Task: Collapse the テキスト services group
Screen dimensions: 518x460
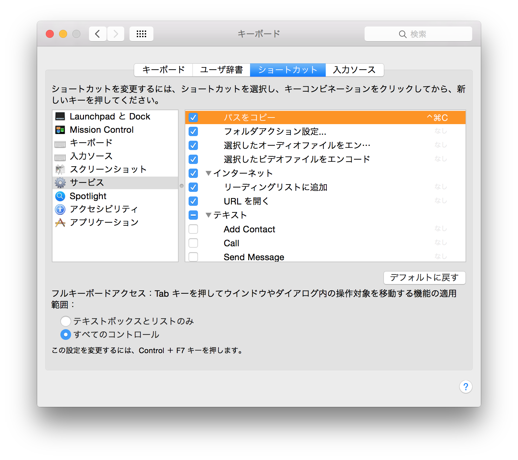Action: point(209,215)
